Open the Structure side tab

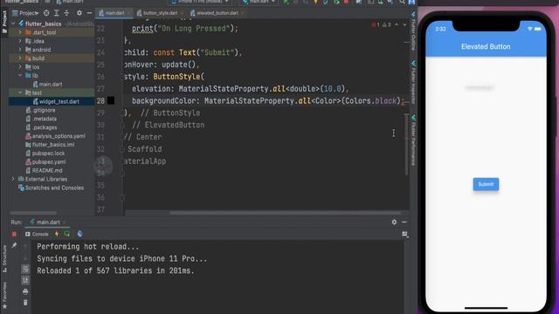[4, 259]
